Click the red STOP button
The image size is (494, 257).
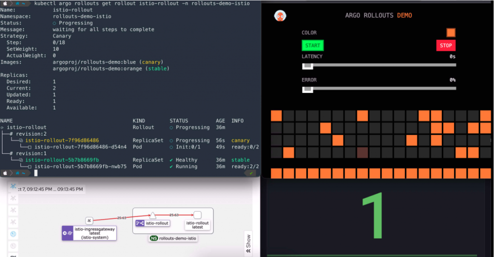(x=446, y=46)
